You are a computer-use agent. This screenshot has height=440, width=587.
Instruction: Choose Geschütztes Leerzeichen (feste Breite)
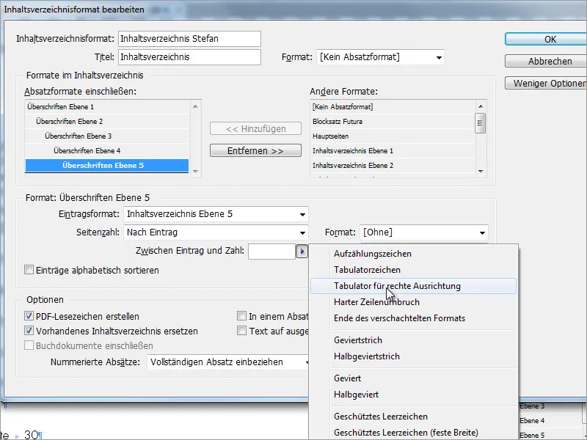click(413, 433)
